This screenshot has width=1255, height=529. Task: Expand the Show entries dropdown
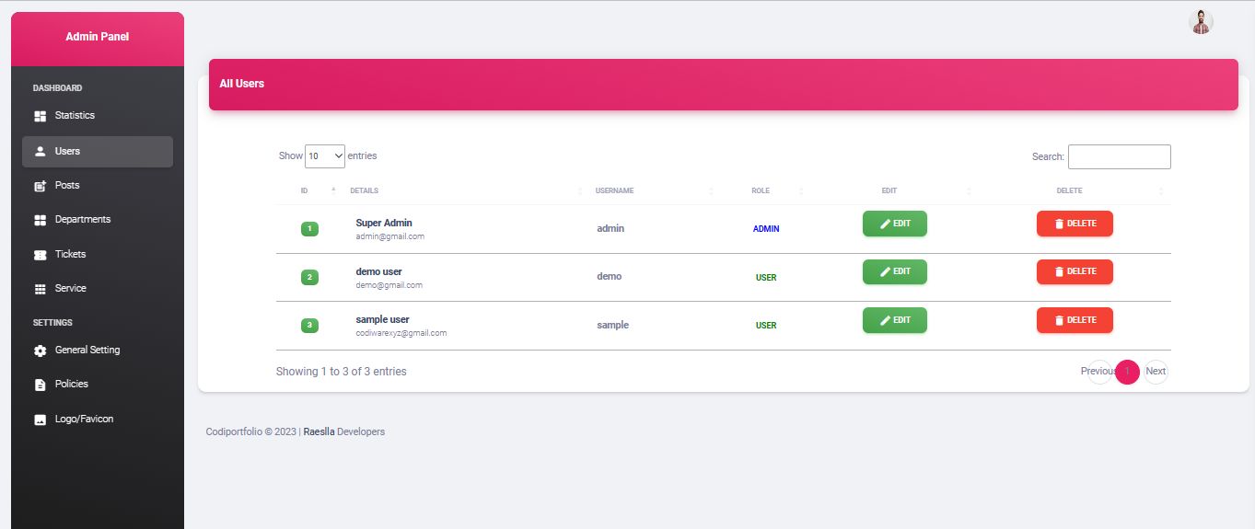click(x=325, y=156)
